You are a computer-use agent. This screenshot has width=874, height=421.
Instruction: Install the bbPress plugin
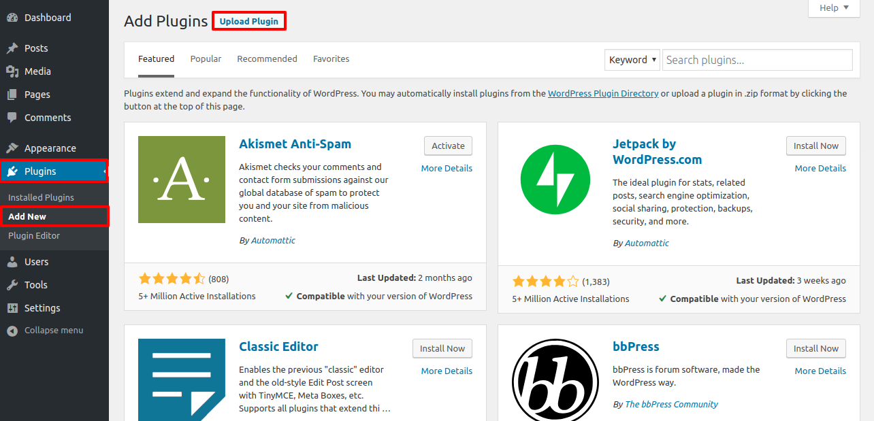pyautogui.click(x=816, y=348)
